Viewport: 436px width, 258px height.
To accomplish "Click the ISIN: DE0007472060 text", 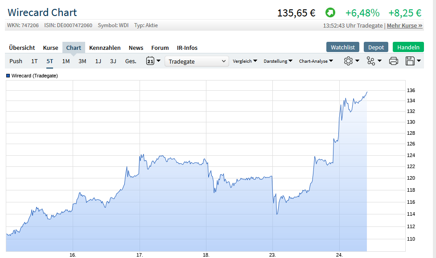I will 68,25.
